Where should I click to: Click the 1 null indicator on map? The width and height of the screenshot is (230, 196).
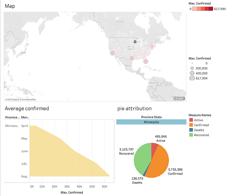pos(179,99)
